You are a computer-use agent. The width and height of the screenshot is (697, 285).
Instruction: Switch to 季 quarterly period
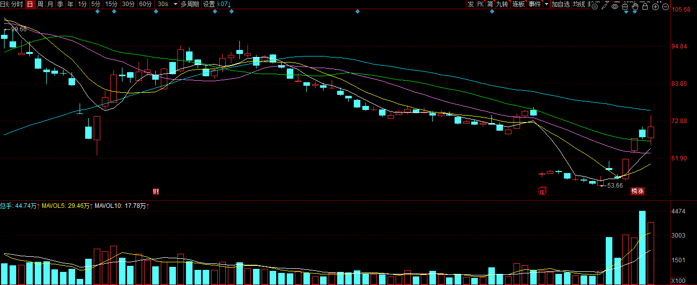click(x=60, y=4)
